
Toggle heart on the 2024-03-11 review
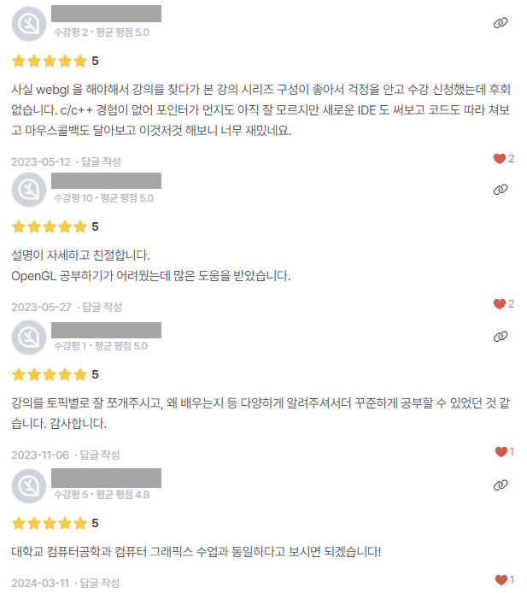point(501,580)
